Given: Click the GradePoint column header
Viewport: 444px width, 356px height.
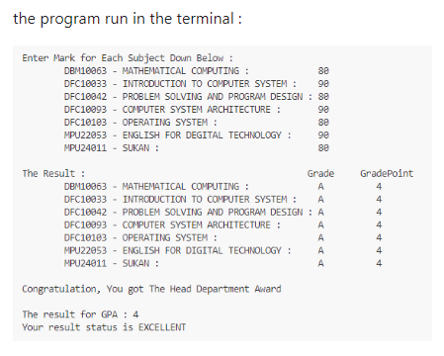Looking at the screenshot, I should (387, 173).
